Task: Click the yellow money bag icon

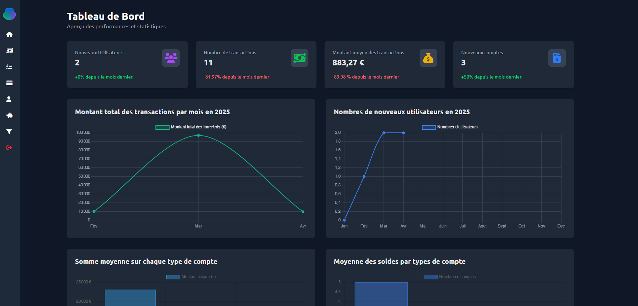Action: click(428, 58)
